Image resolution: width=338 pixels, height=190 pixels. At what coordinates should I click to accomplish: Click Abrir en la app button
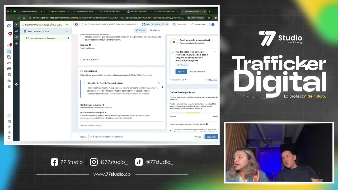[196, 18]
